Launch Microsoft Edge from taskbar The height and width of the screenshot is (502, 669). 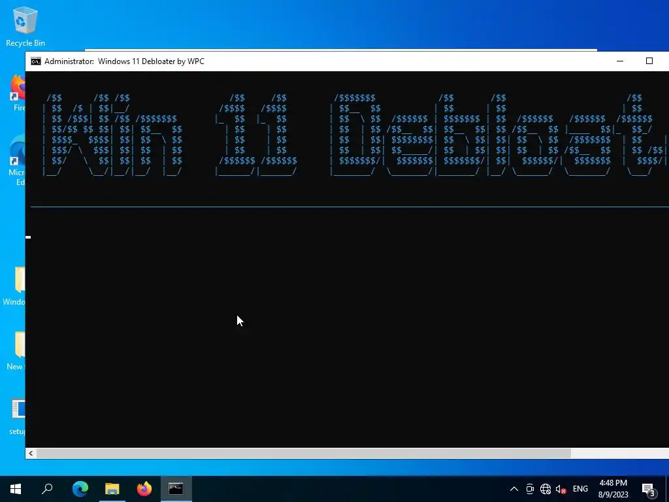(80, 489)
